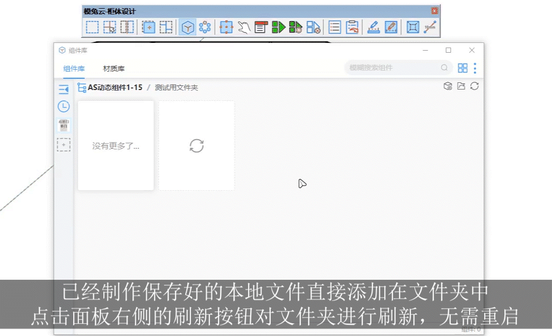Image resolution: width=552 pixels, height=336 pixels.
Task: Click the refresh icon near 测试用文件夹 breadcrumb
Action: pos(475,86)
